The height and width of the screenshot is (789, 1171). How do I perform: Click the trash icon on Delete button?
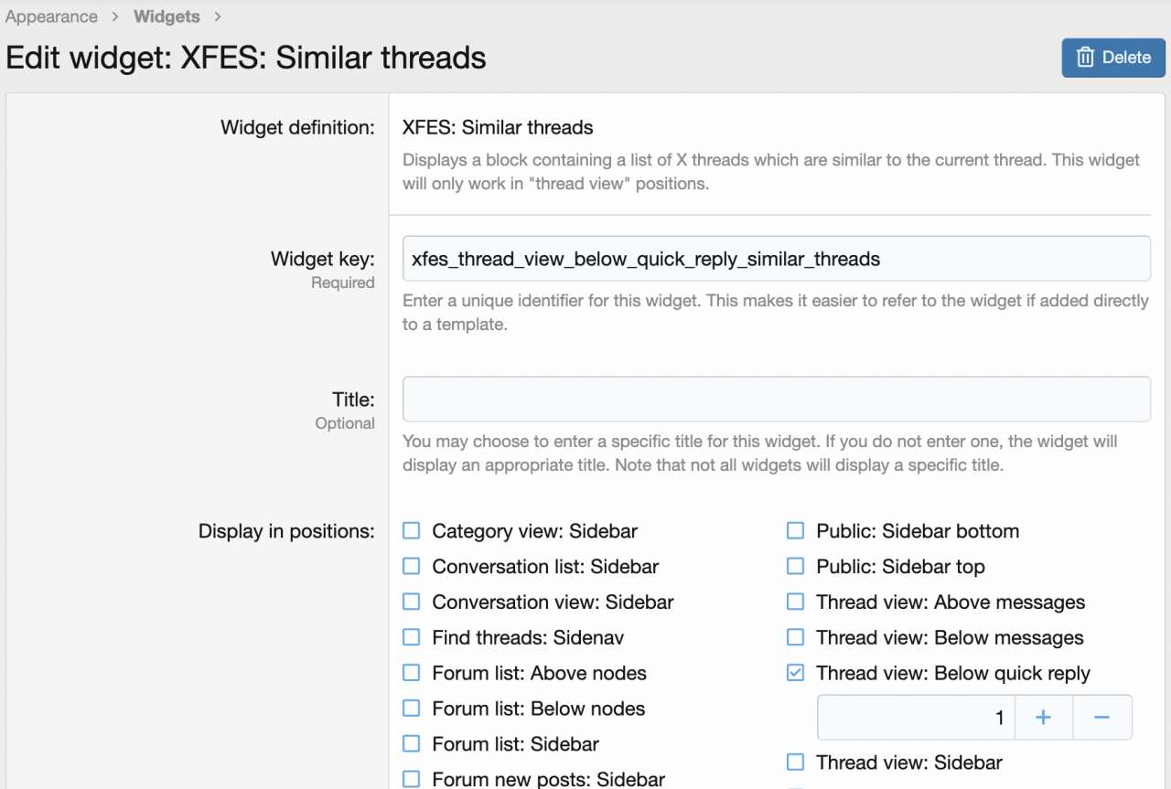point(1085,58)
